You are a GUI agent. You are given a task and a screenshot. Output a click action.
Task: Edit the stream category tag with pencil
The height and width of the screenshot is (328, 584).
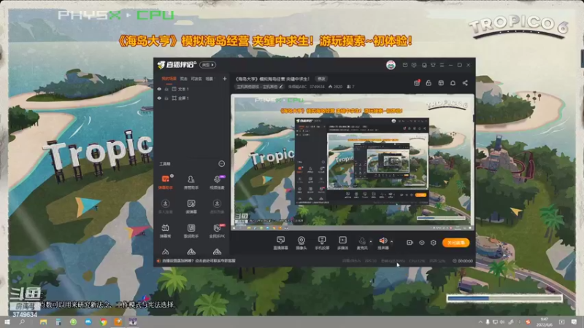tap(281, 87)
